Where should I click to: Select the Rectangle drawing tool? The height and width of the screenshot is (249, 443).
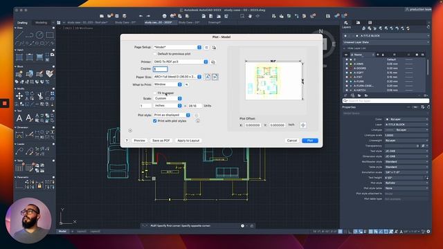tap(50, 35)
